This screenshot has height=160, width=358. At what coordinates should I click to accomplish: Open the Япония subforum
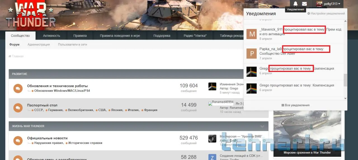pos(117,110)
